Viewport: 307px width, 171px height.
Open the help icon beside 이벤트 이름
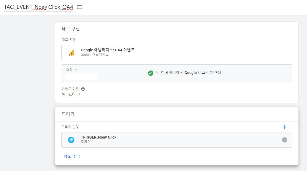[x=83, y=89]
